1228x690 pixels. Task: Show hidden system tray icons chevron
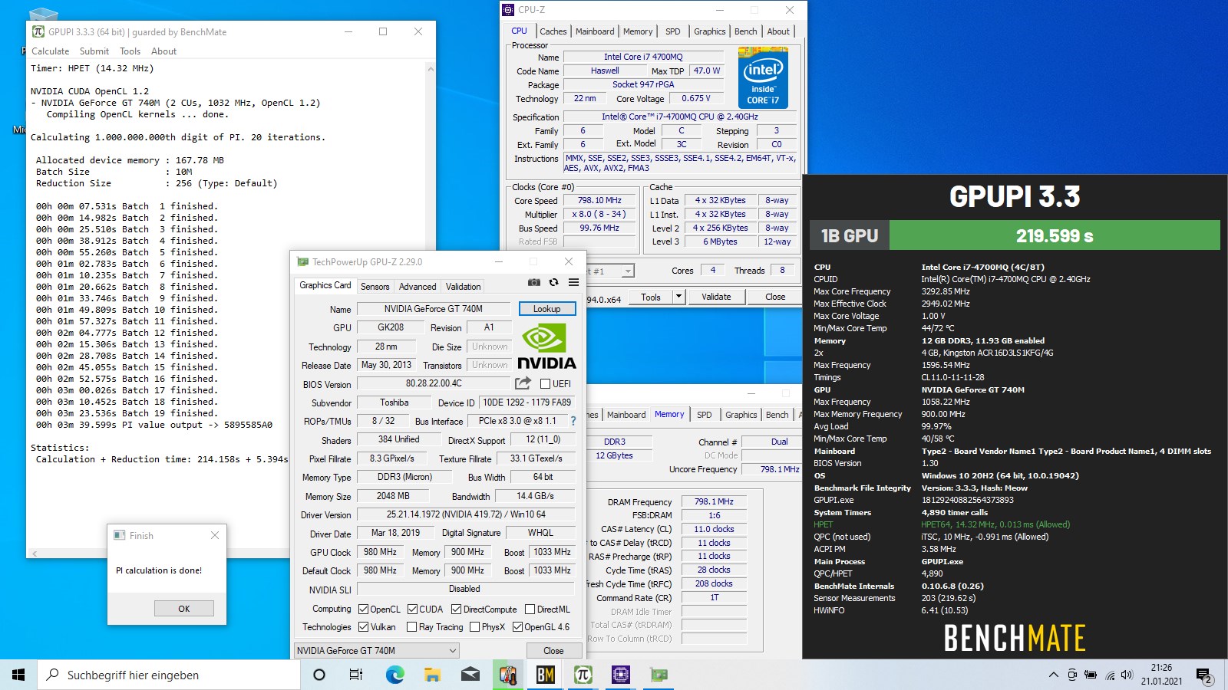point(1053,675)
